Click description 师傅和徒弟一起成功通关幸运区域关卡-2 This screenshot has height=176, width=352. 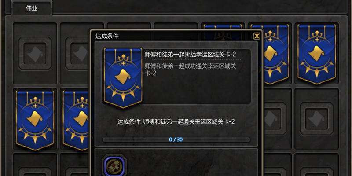[190, 70]
